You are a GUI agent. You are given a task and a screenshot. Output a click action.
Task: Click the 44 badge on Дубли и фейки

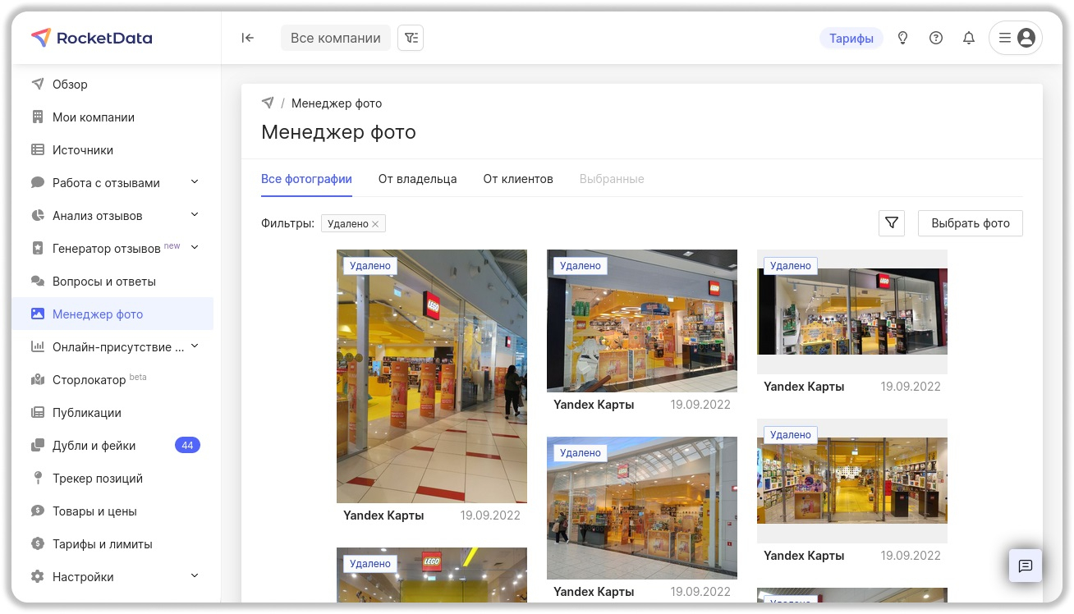point(187,445)
